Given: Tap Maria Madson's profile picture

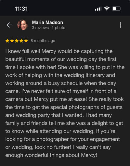Looking at the screenshot, I should [23, 25].
